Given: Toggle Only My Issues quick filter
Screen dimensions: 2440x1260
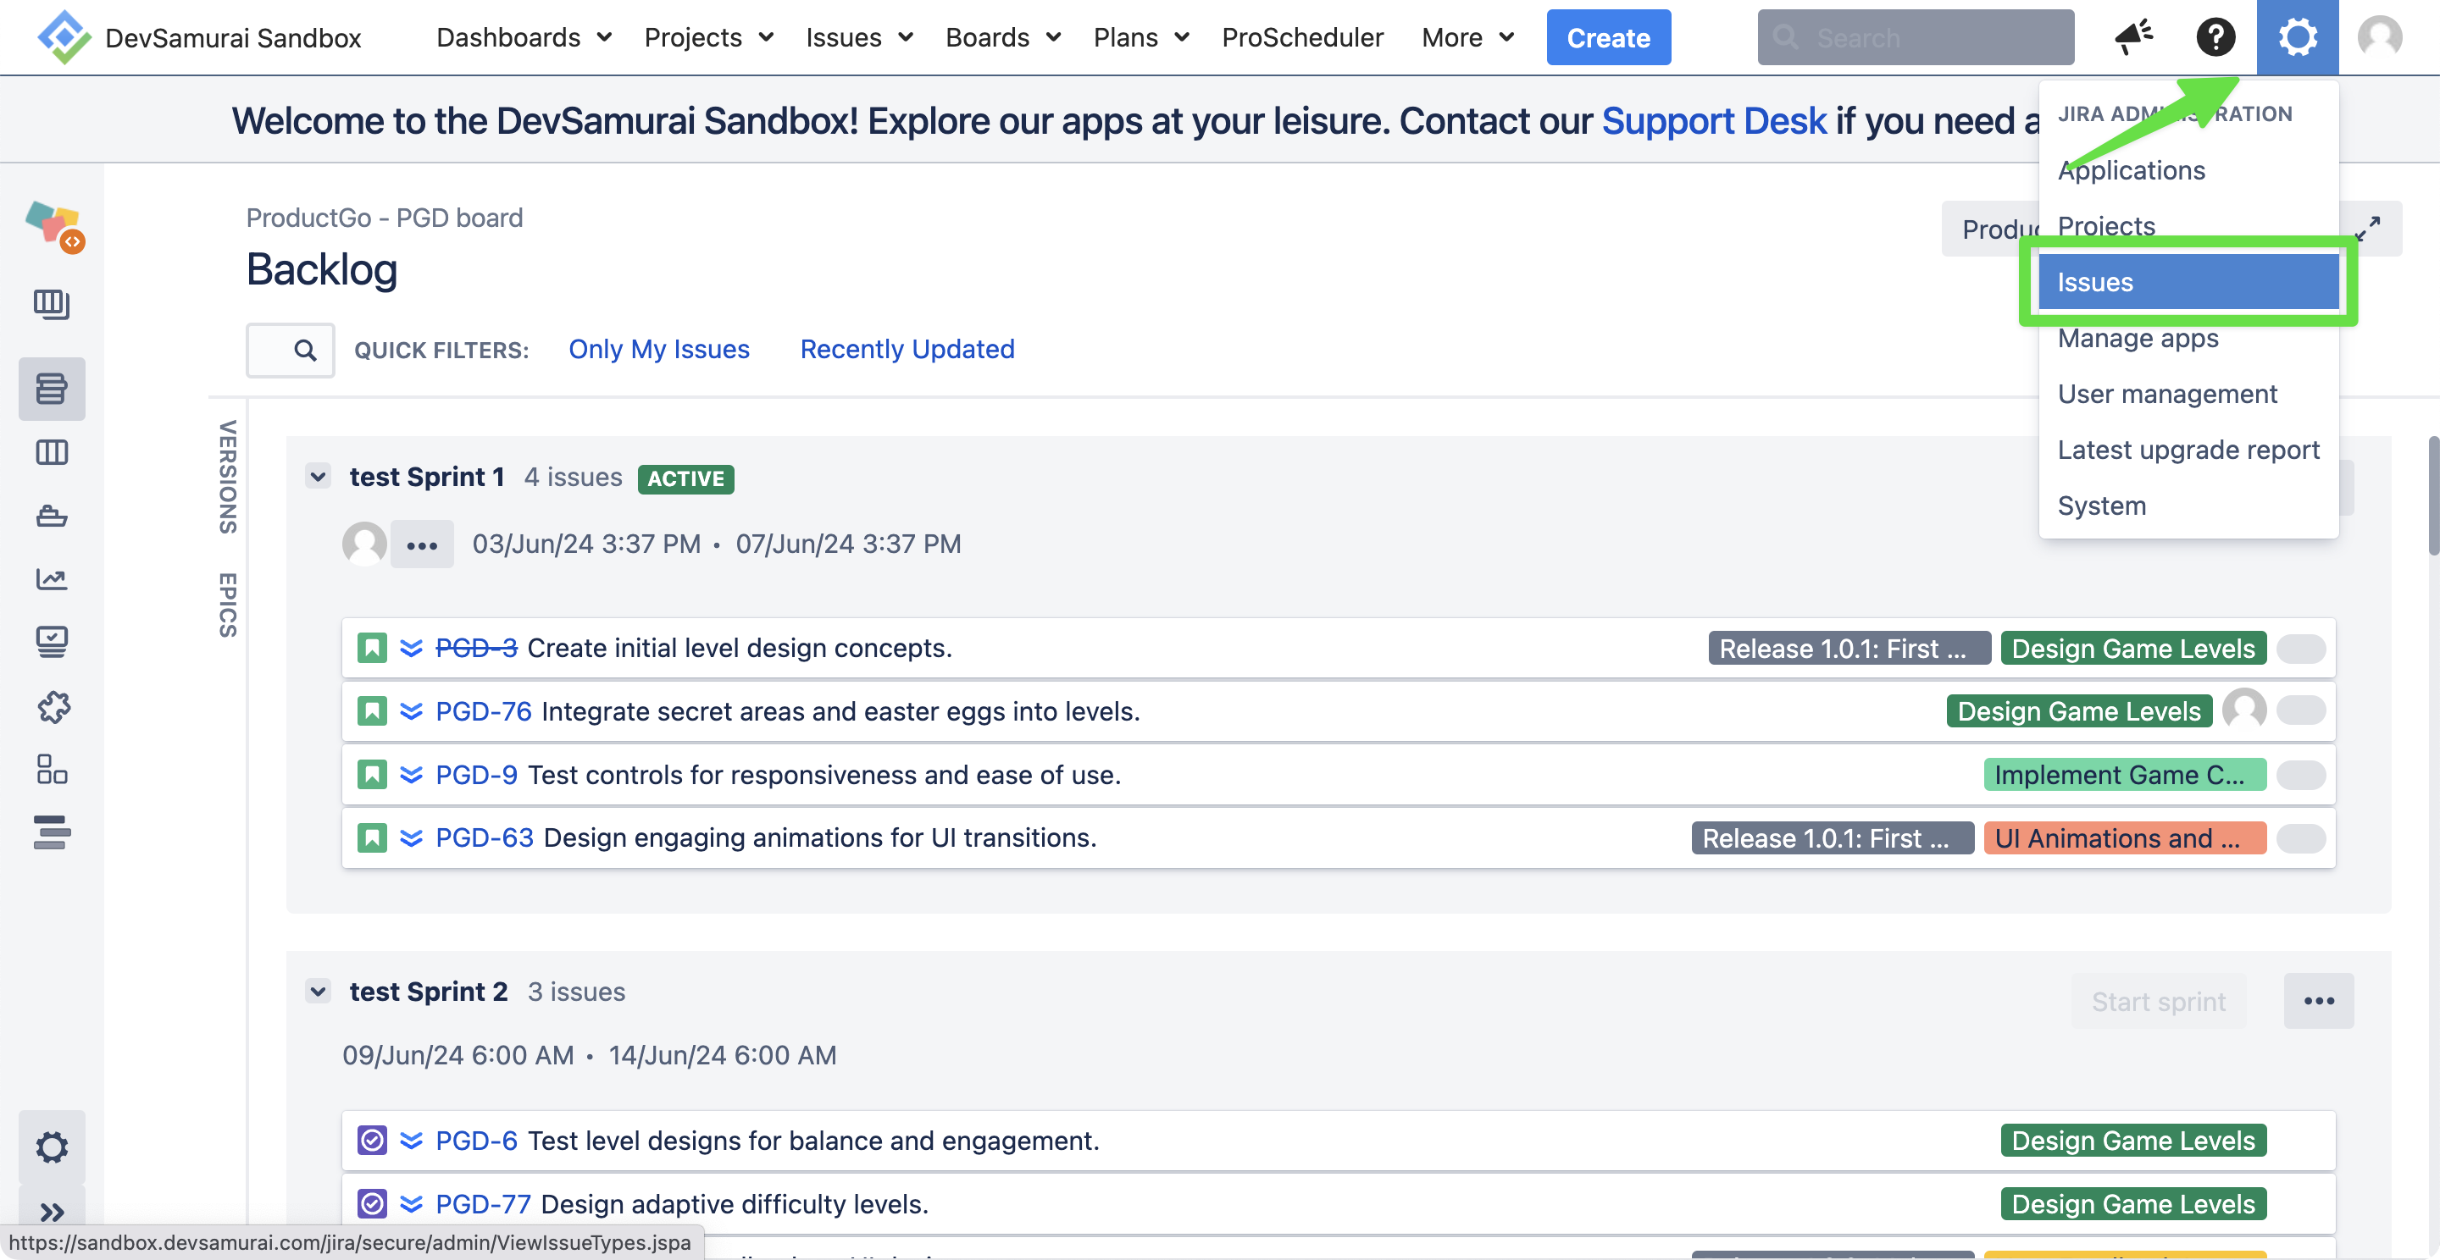Looking at the screenshot, I should point(658,350).
